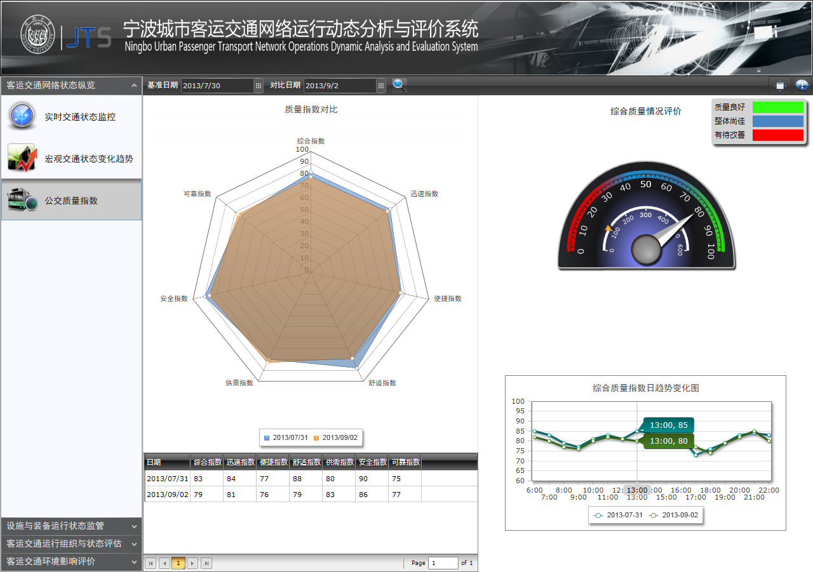Screen dimensions: 813x572
Task: Go to the last page of table
Action: [x=206, y=563]
